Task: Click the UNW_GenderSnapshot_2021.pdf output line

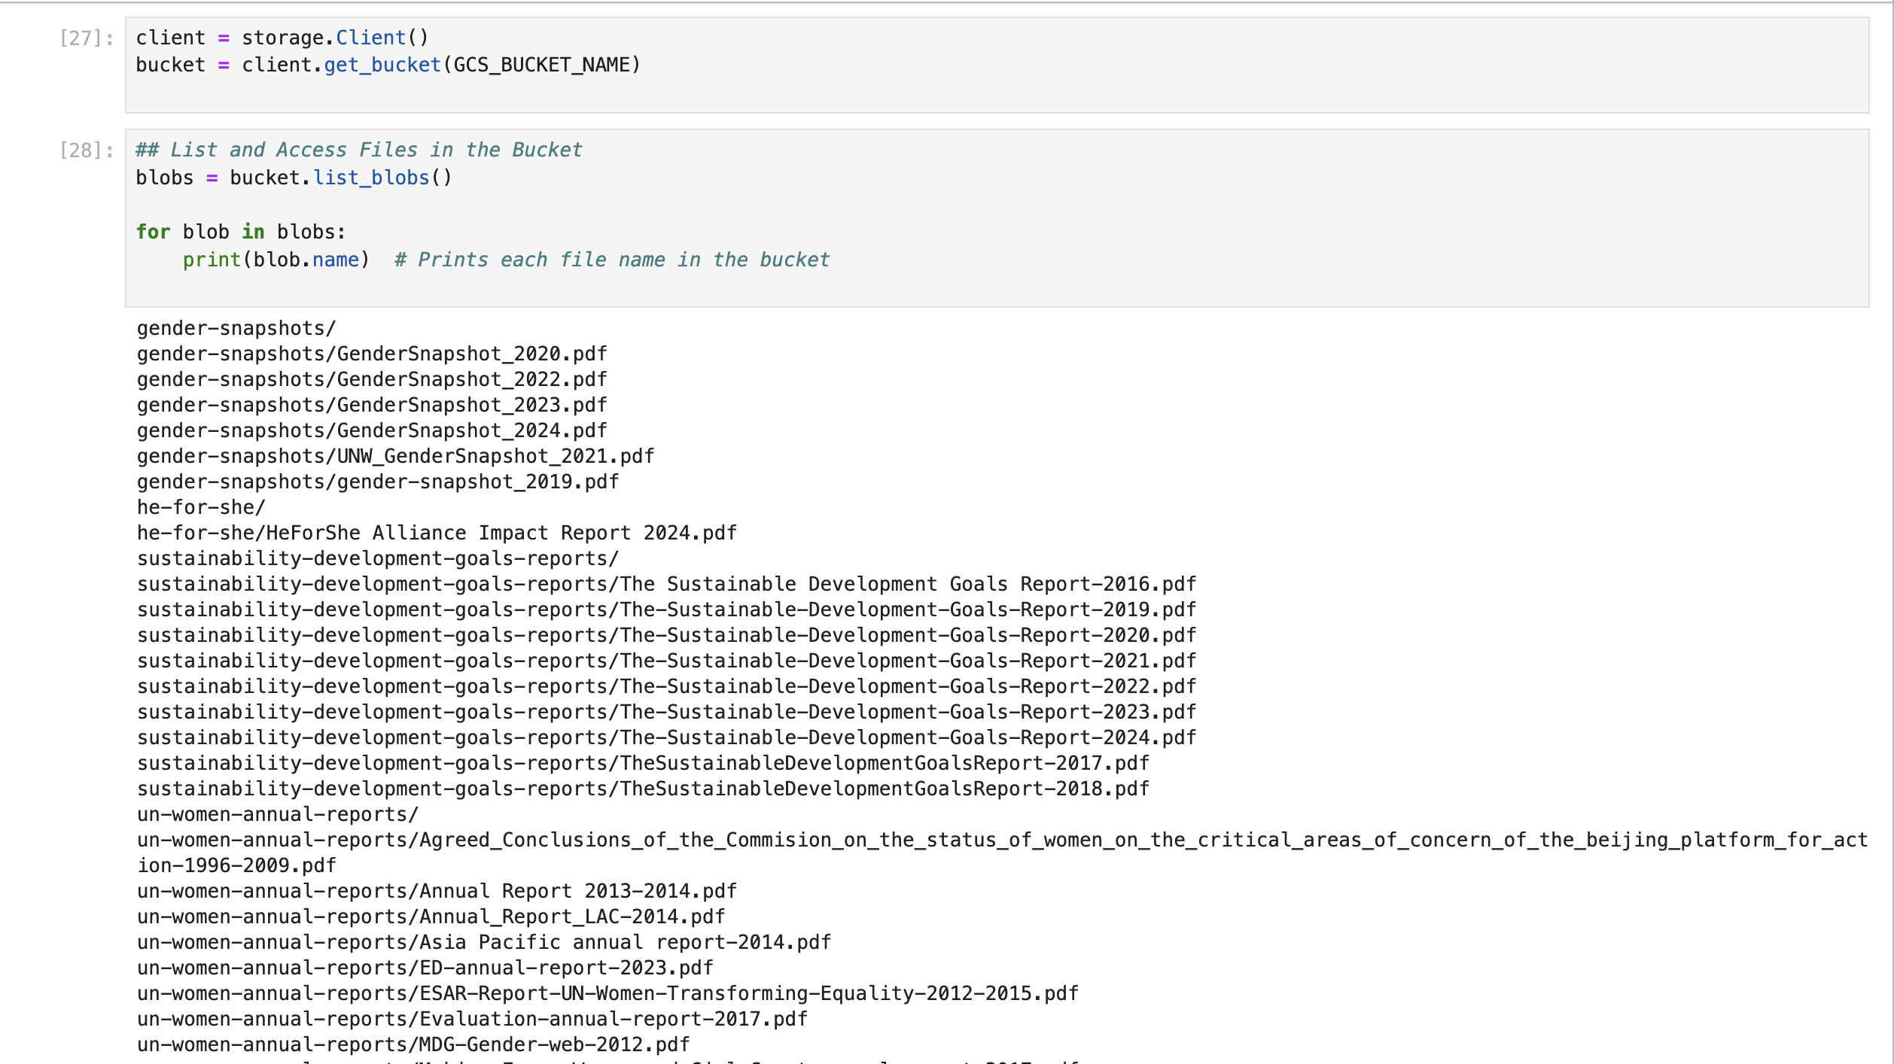Action: (x=395, y=456)
